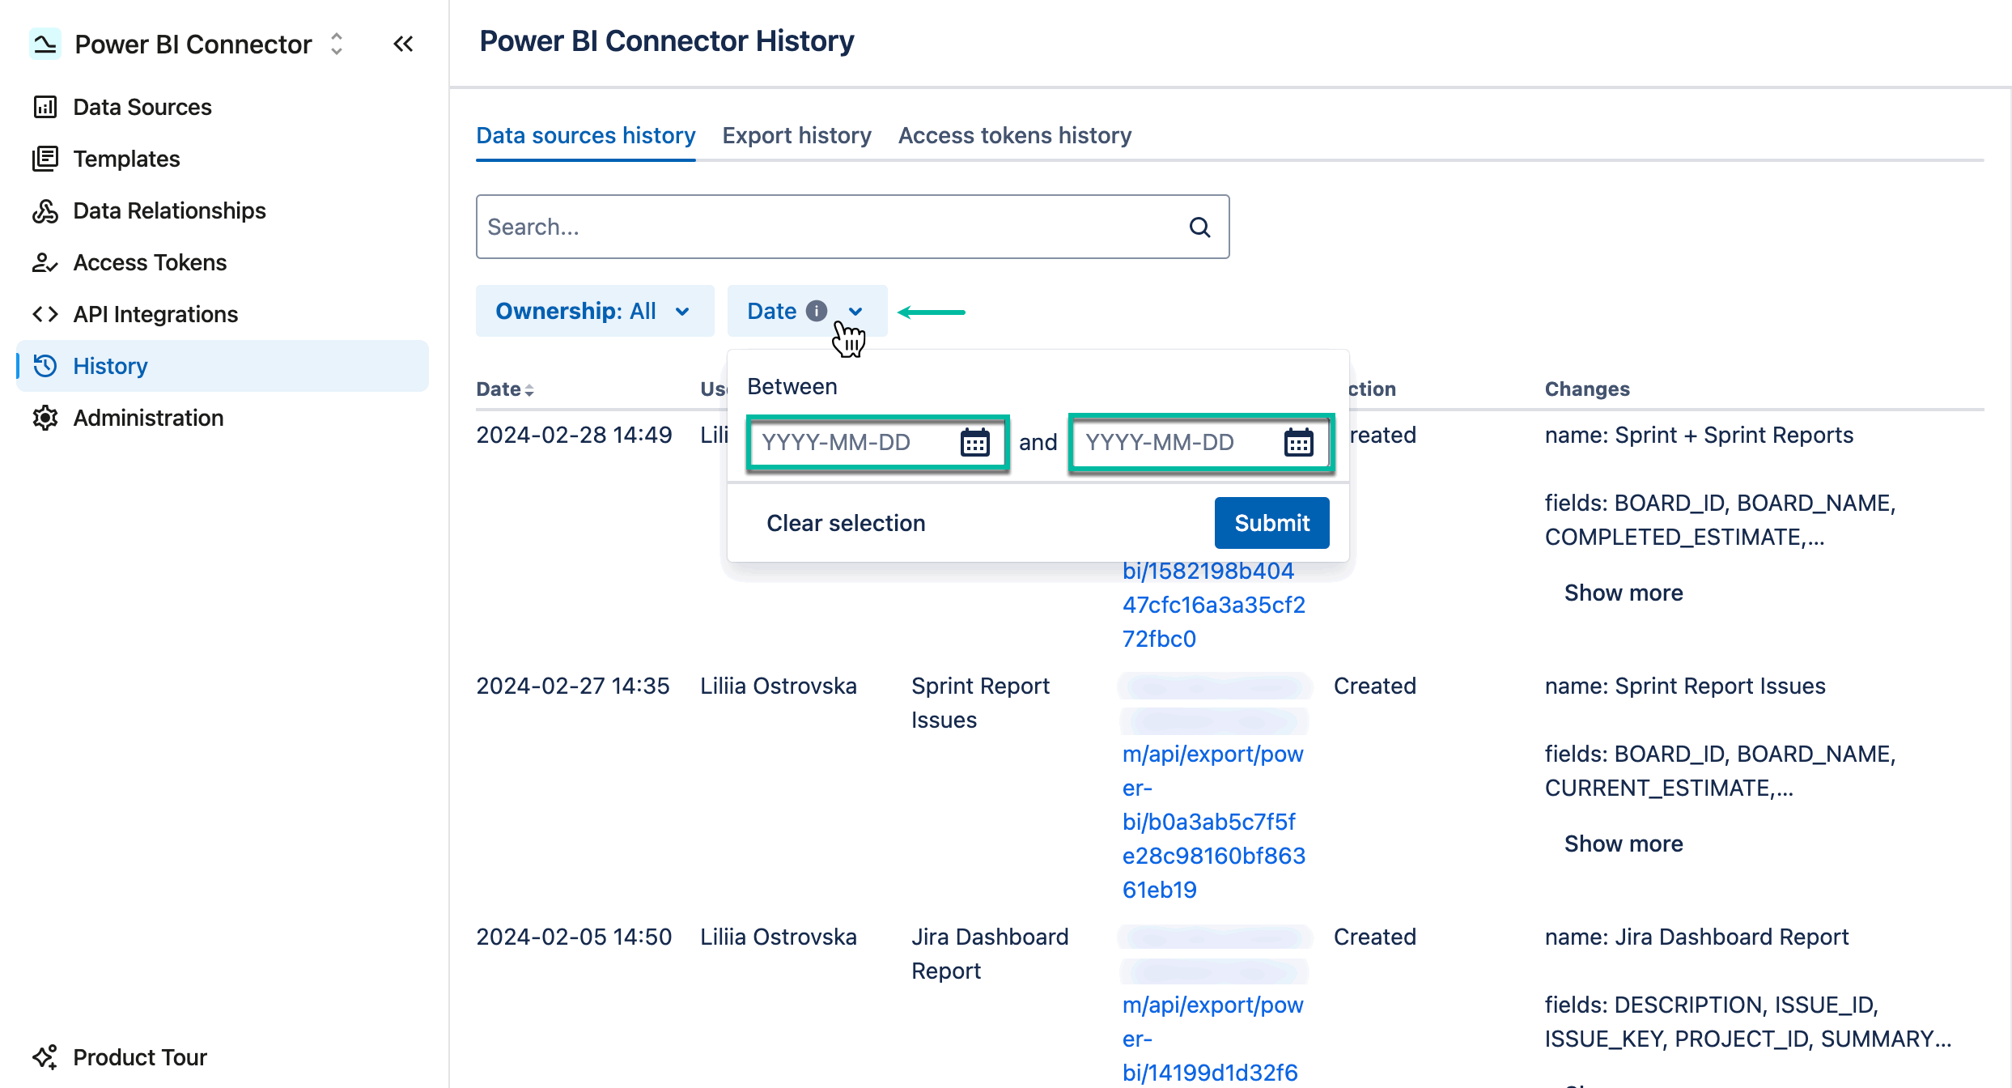Click the History clock icon
Screen dimensions: 2012x1088
pyautogui.click(x=45, y=366)
